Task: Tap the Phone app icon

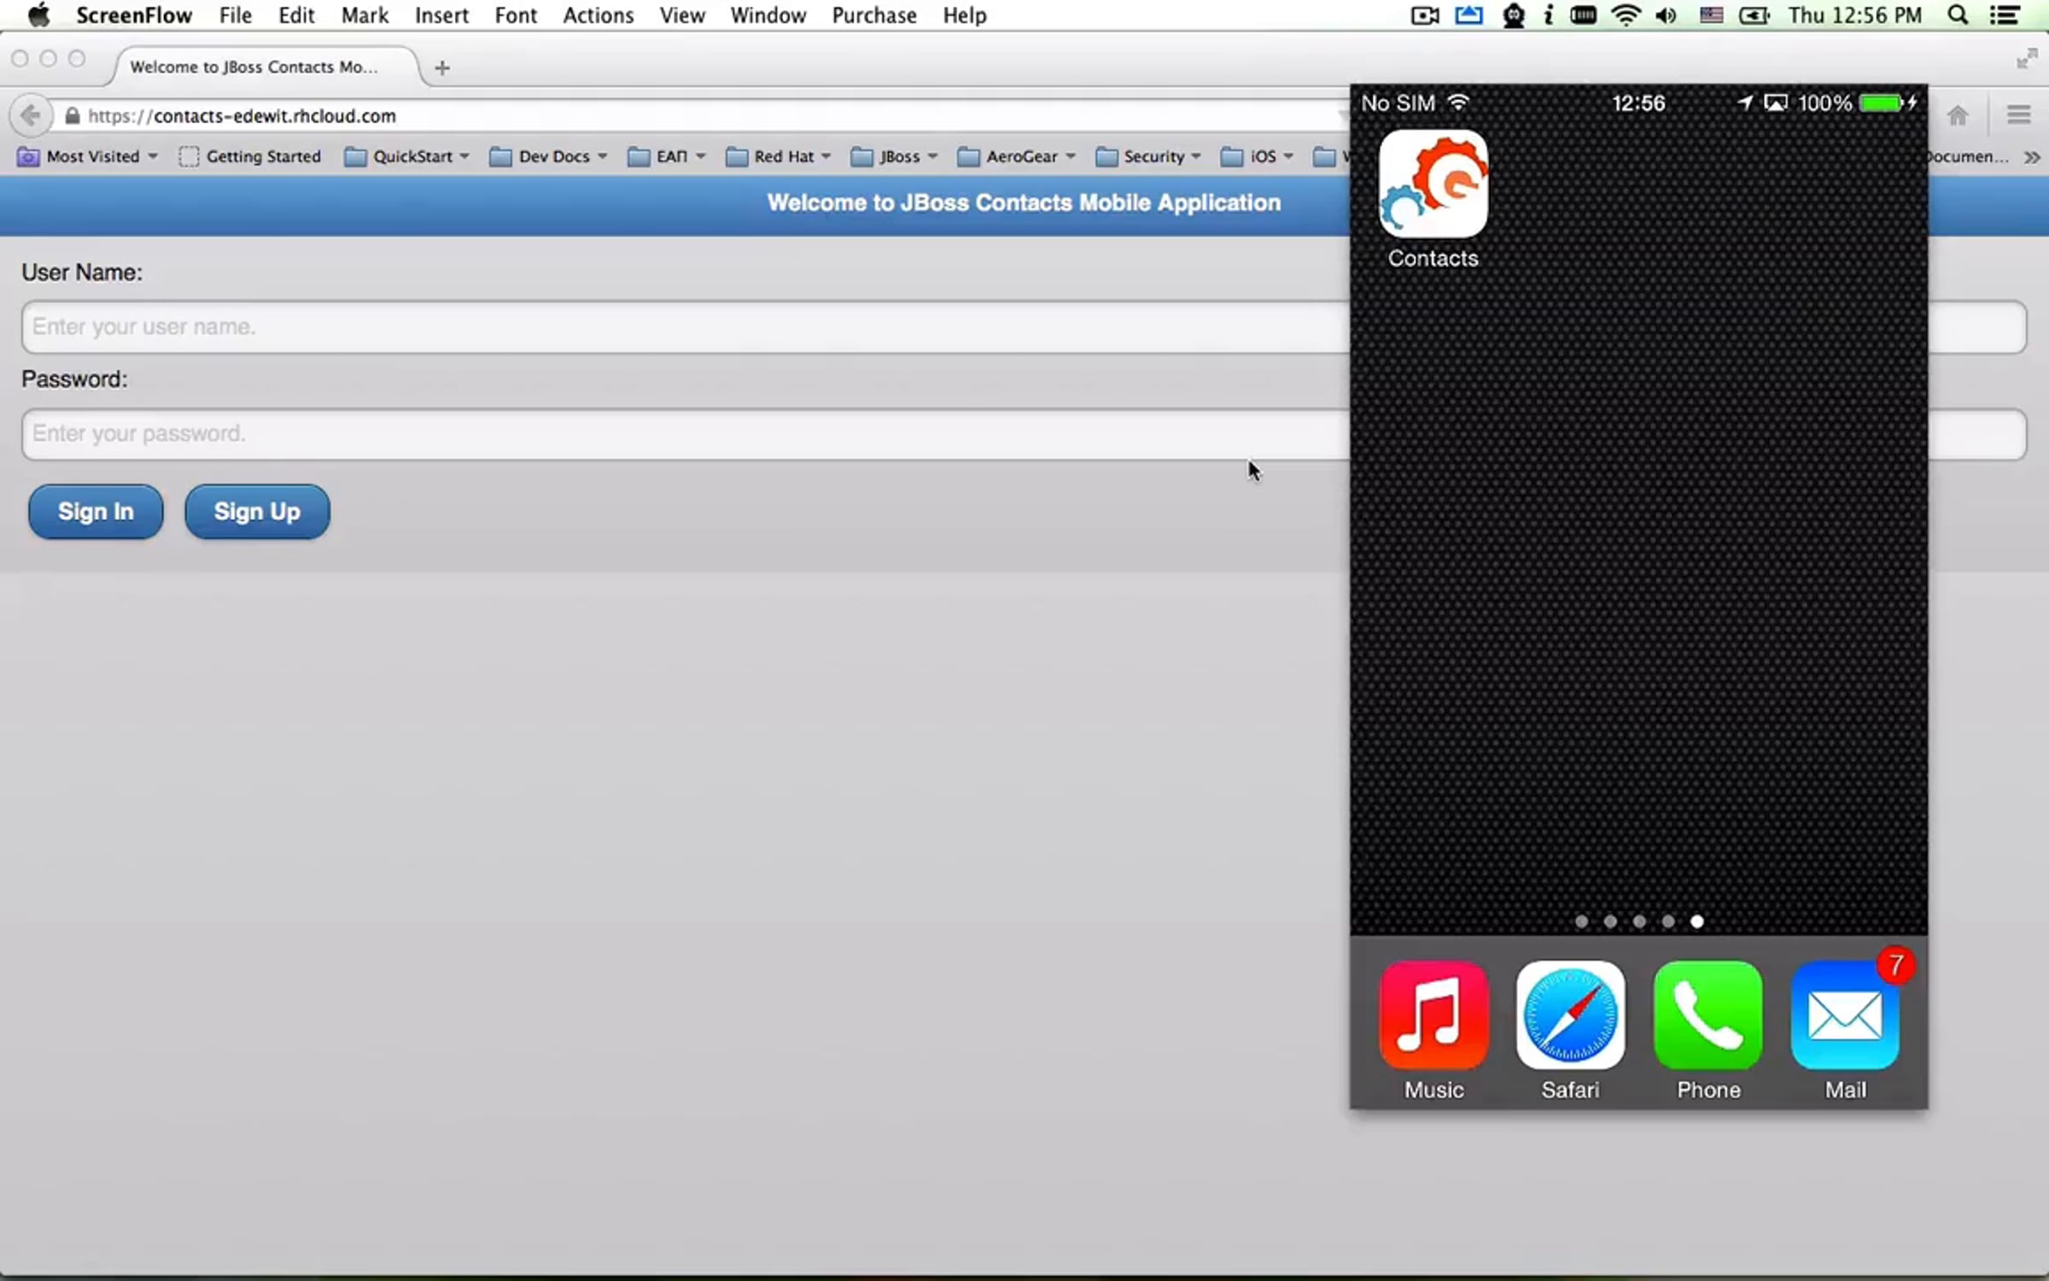Action: 1707,1015
